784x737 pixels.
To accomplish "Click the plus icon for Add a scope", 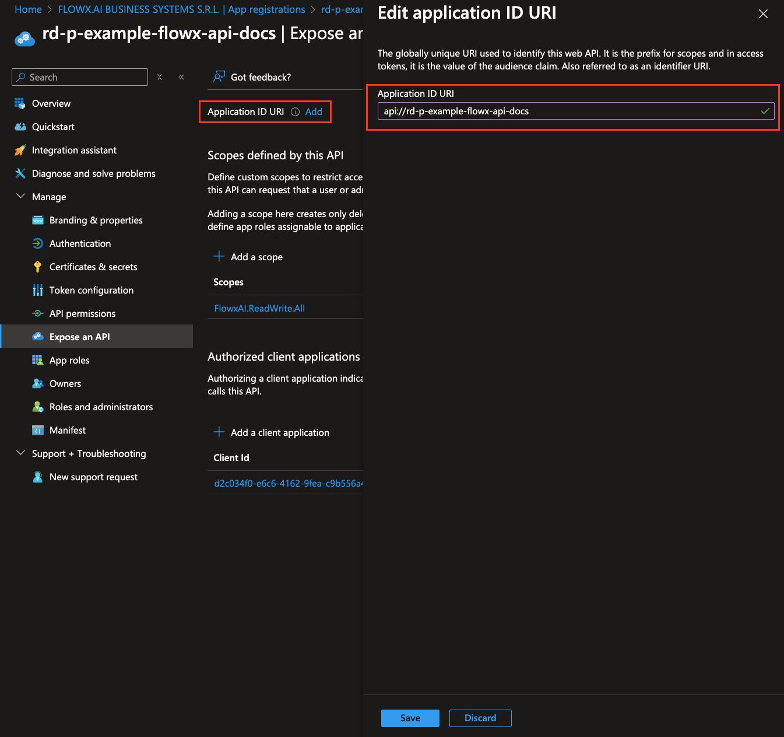I will (219, 256).
